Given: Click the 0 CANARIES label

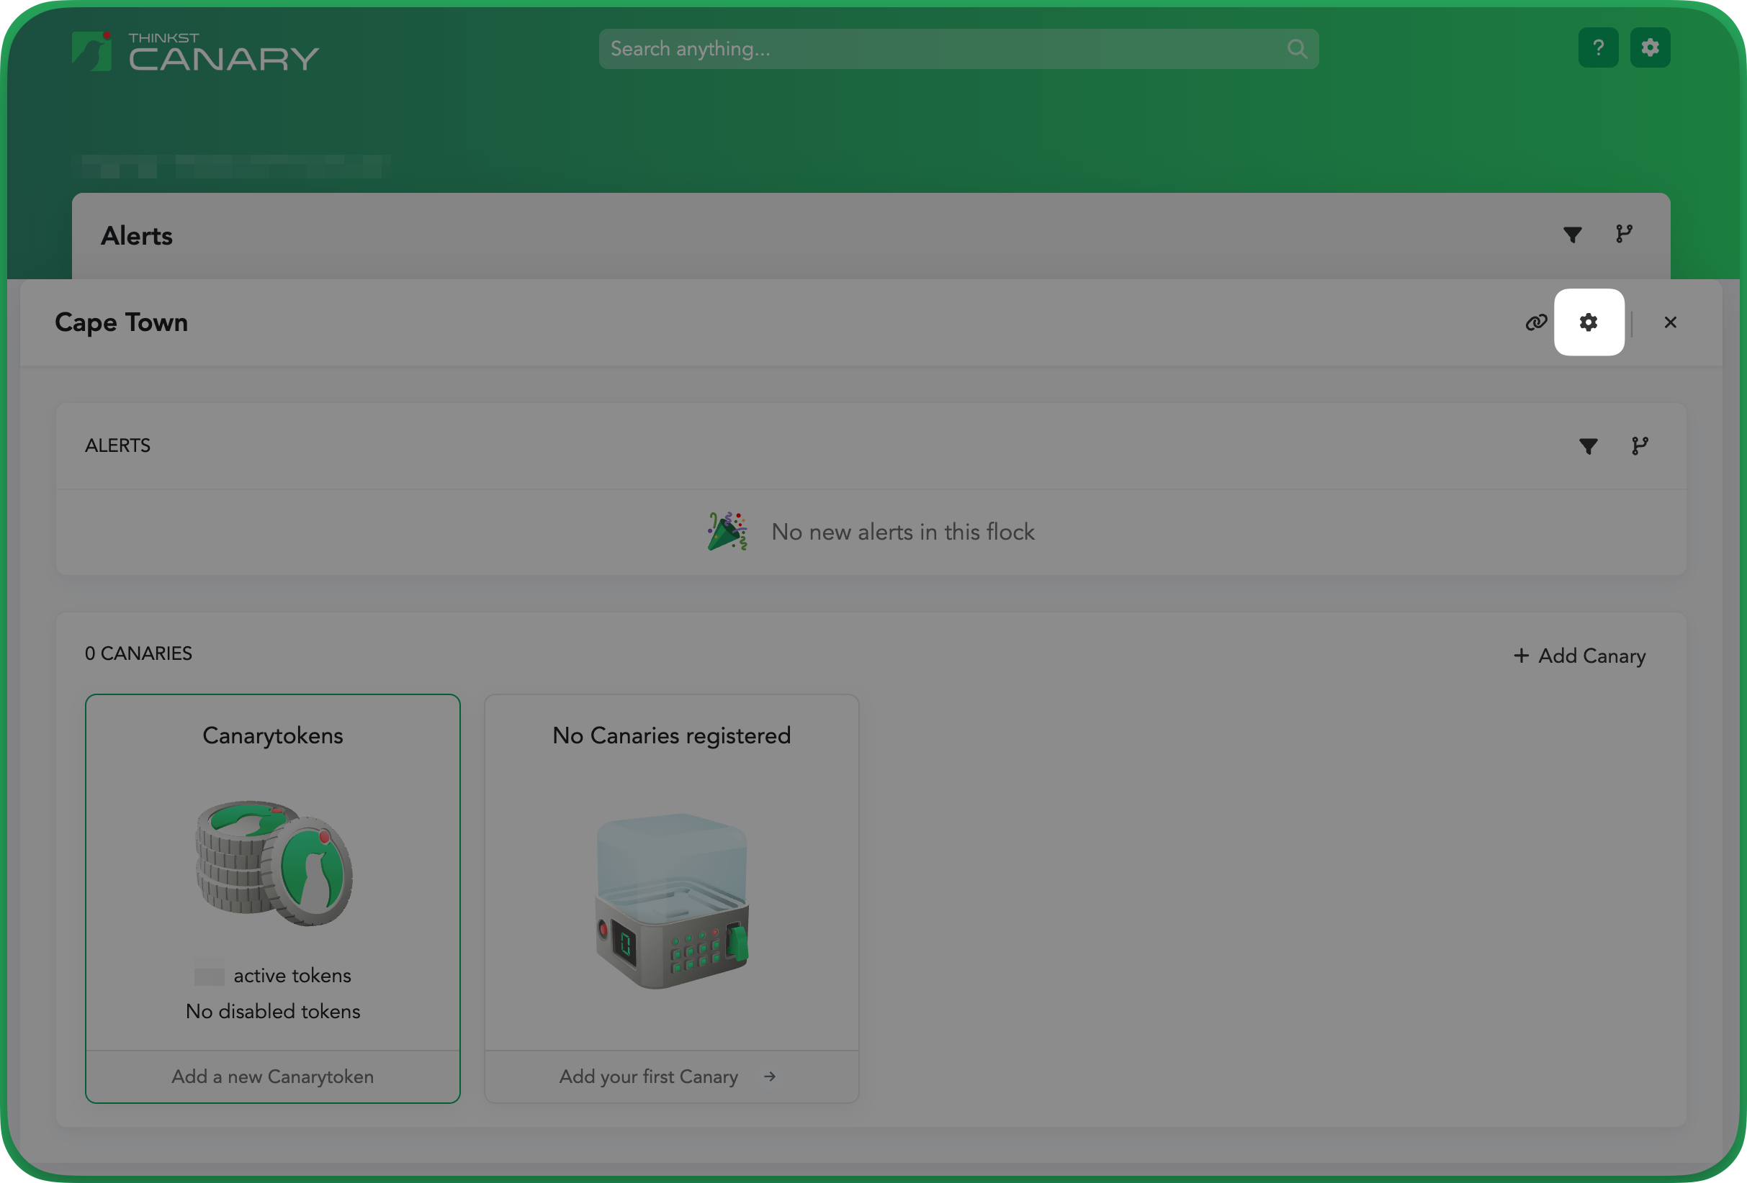Looking at the screenshot, I should [138, 653].
